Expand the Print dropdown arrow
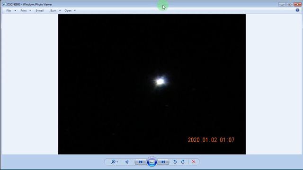This screenshot has height=170, width=303. [x=30, y=10]
